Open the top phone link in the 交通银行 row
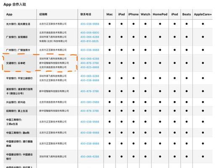216x168 pixels. coord(90,59)
